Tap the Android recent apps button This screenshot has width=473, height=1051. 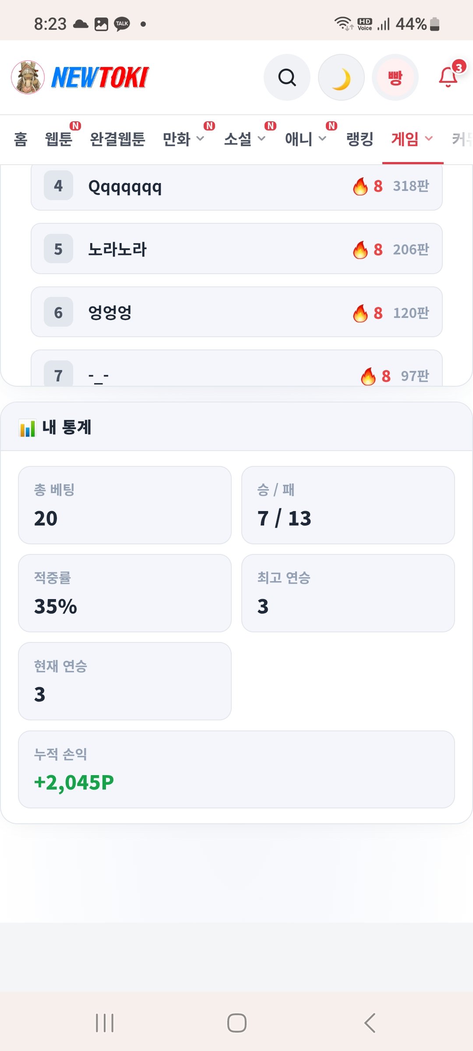pyautogui.click(x=105, y=1023)
